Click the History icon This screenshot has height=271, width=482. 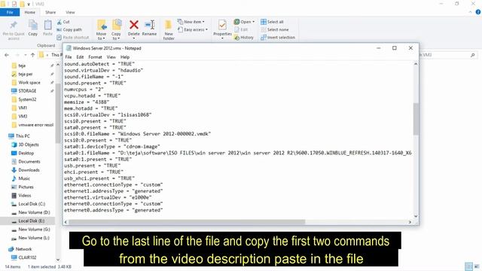236,38
